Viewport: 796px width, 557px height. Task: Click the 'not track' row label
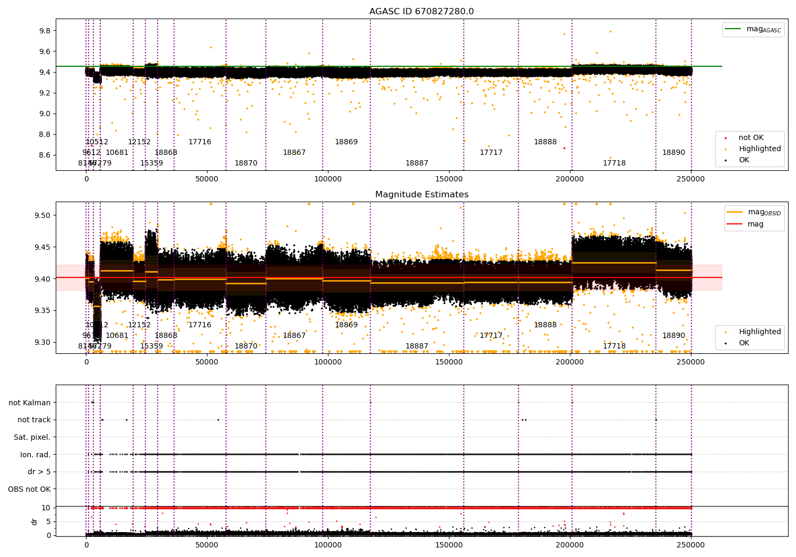click(x=34, y=420)
